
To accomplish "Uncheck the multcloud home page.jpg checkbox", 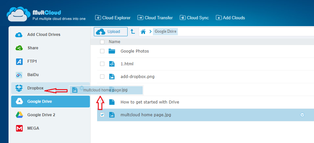I will point(102,115).
